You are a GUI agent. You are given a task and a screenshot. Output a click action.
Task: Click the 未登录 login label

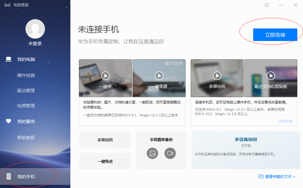tap(35, 44)
